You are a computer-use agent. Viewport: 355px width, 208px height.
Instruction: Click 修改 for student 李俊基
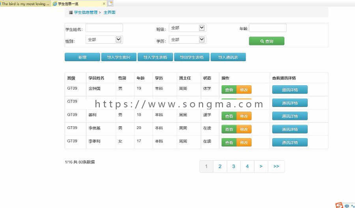(x=244, y=129)
